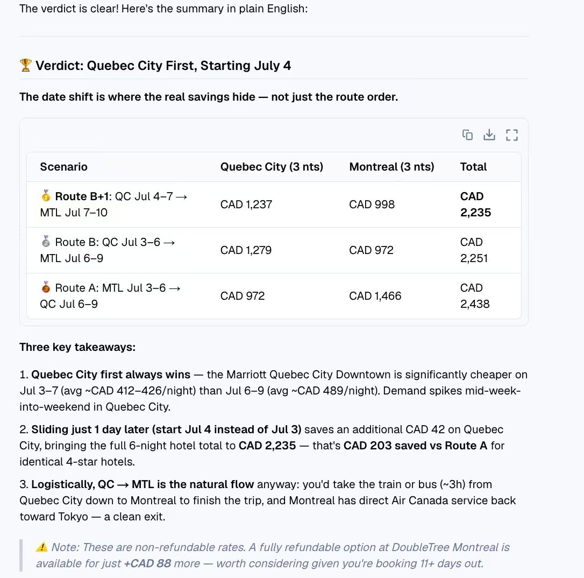Click the warning icon in the note
Image resolution: width=584 pixels, height=578 pixels.
point(42,547)
